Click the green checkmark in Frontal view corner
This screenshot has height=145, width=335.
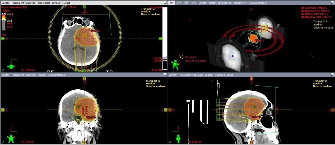coord(3,142)
